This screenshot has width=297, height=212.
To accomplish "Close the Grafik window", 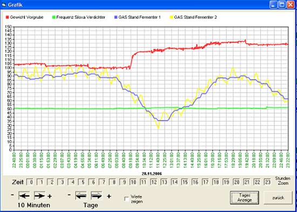I will [x=291, y=5].
